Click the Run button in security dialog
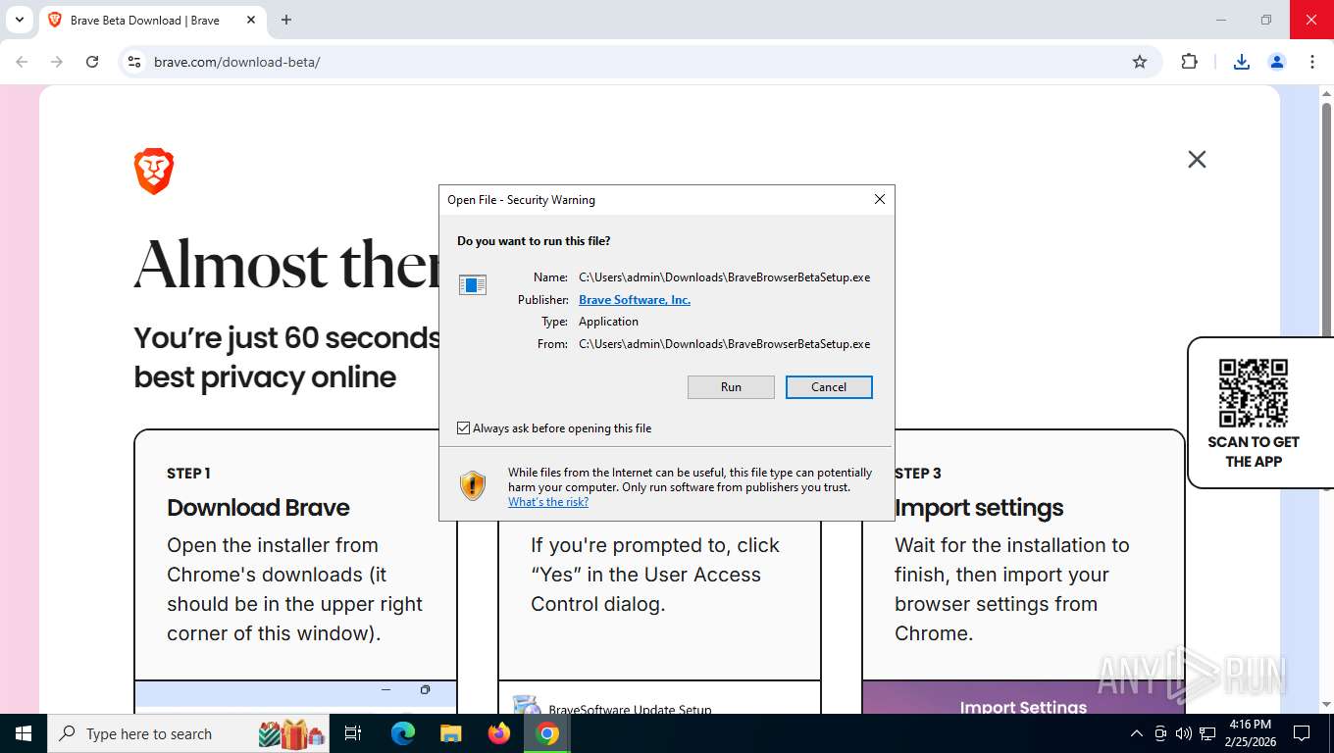 731,387
